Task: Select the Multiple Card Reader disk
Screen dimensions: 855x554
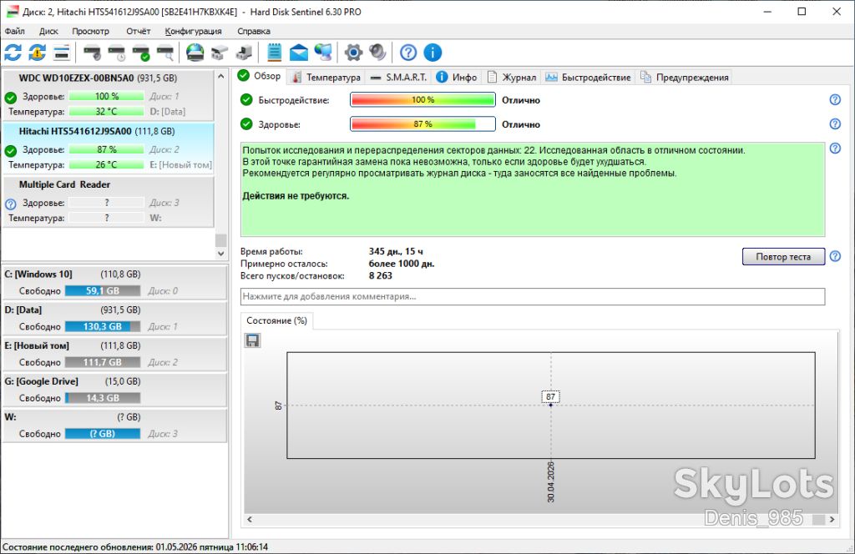Action: 109,202
